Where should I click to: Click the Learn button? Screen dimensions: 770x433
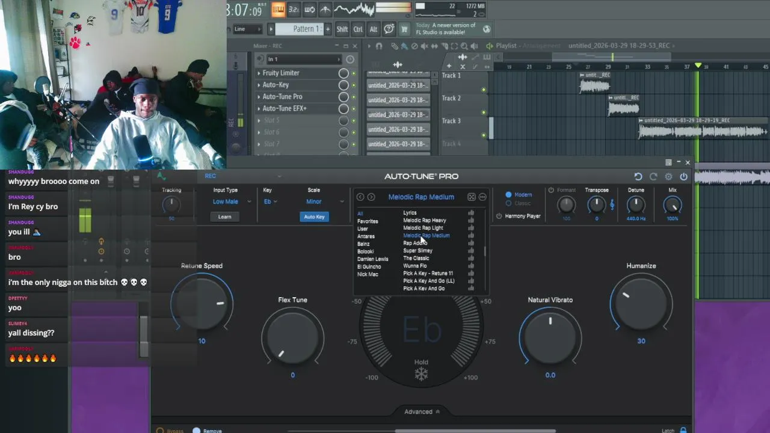[x=224, y=216]
